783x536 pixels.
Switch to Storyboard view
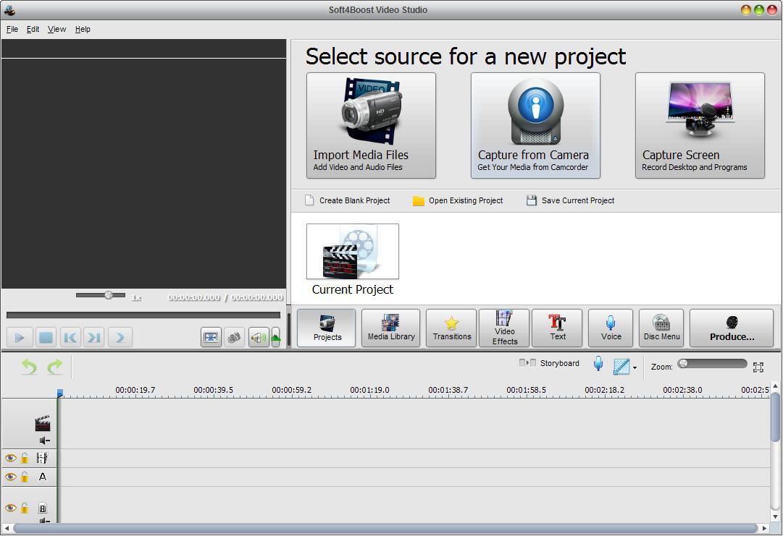point(549,363)
